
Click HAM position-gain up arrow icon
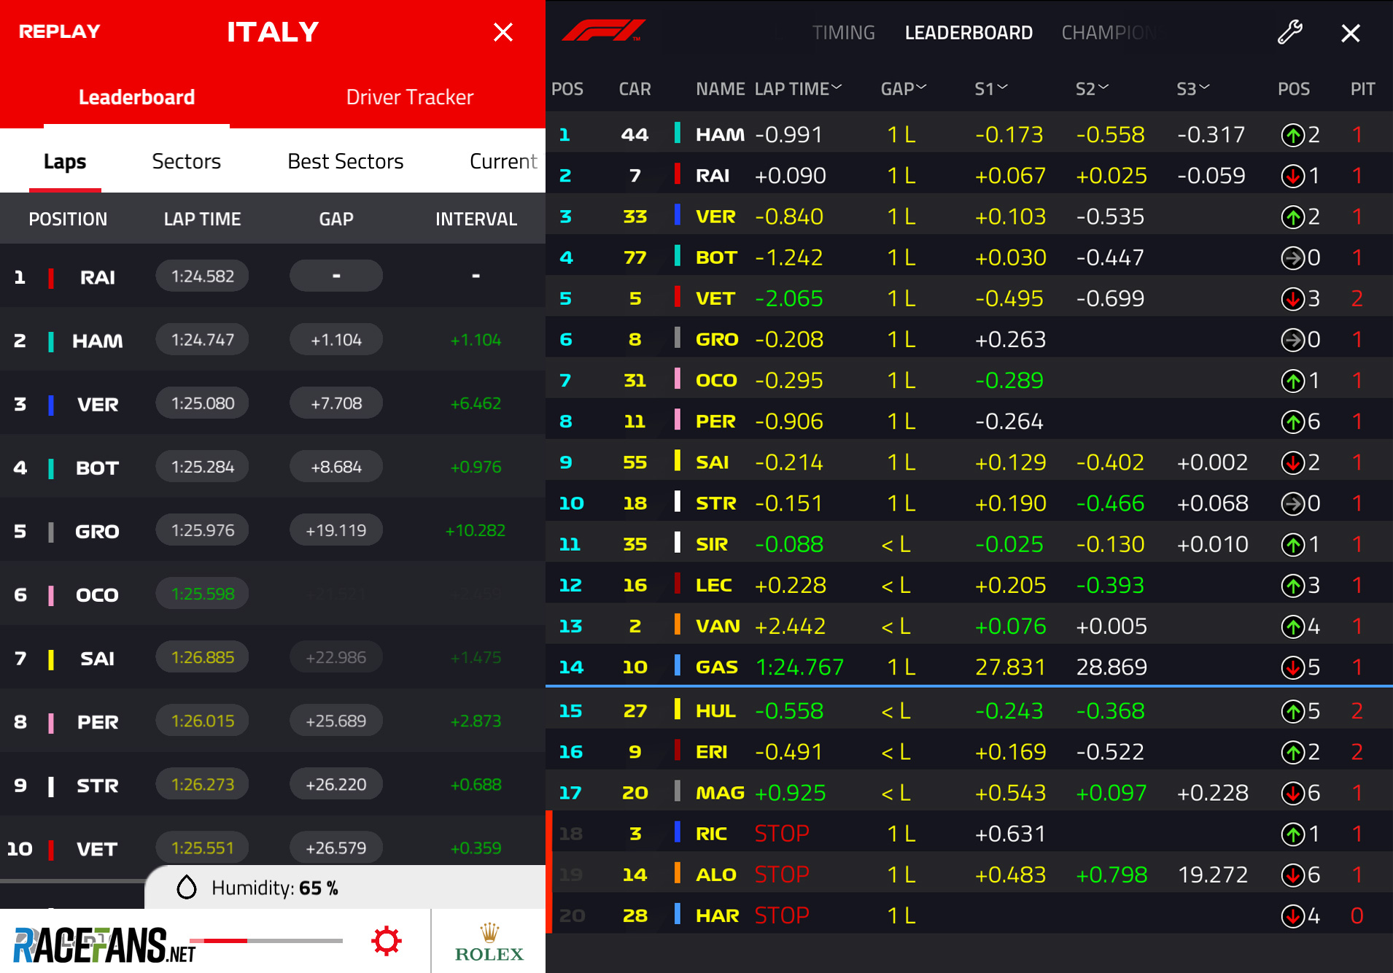(1293, 135)
